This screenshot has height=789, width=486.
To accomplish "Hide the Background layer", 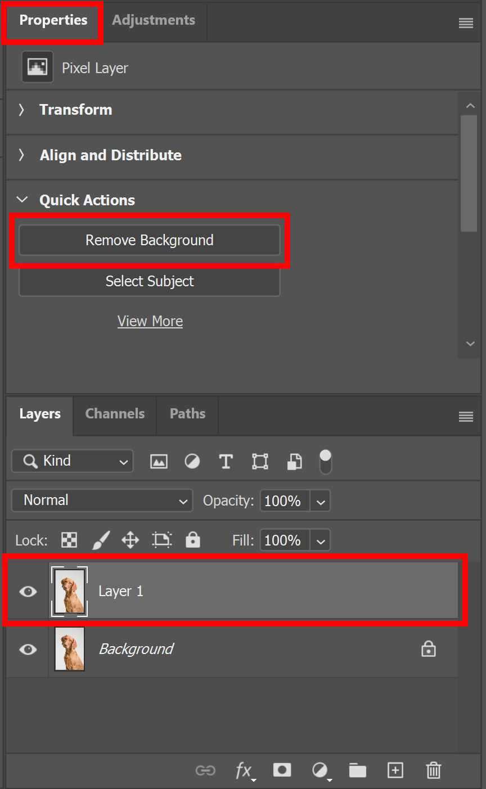I will (27, 649).
